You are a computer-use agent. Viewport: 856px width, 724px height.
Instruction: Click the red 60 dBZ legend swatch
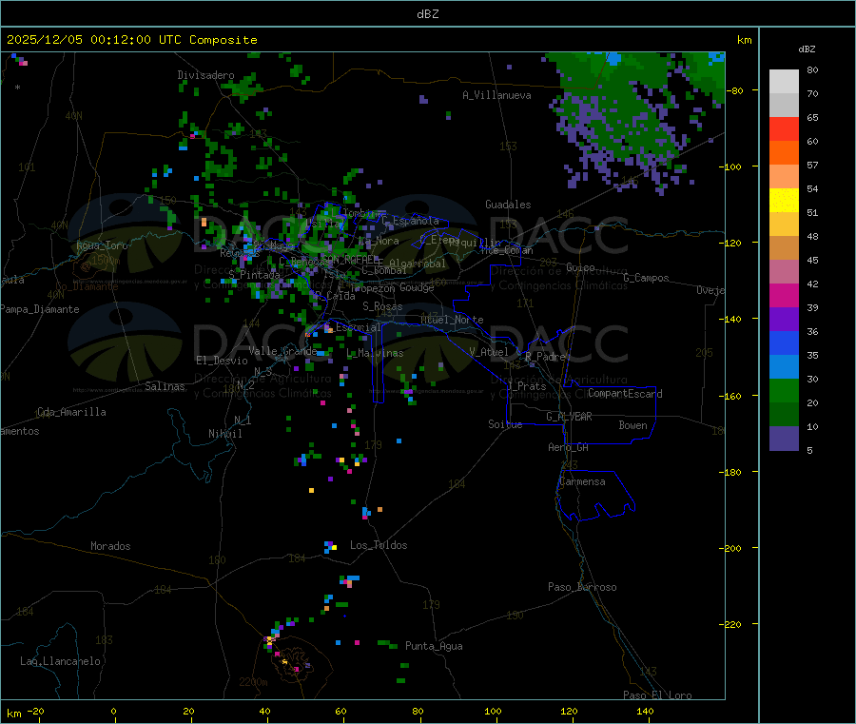(784, 128)
